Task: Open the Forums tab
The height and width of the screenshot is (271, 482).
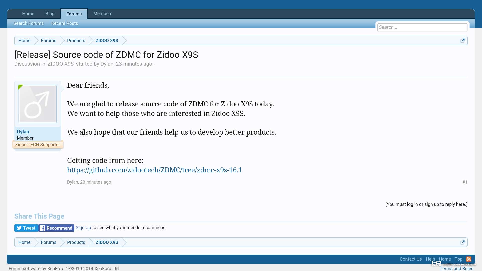Action: point(74,14)
